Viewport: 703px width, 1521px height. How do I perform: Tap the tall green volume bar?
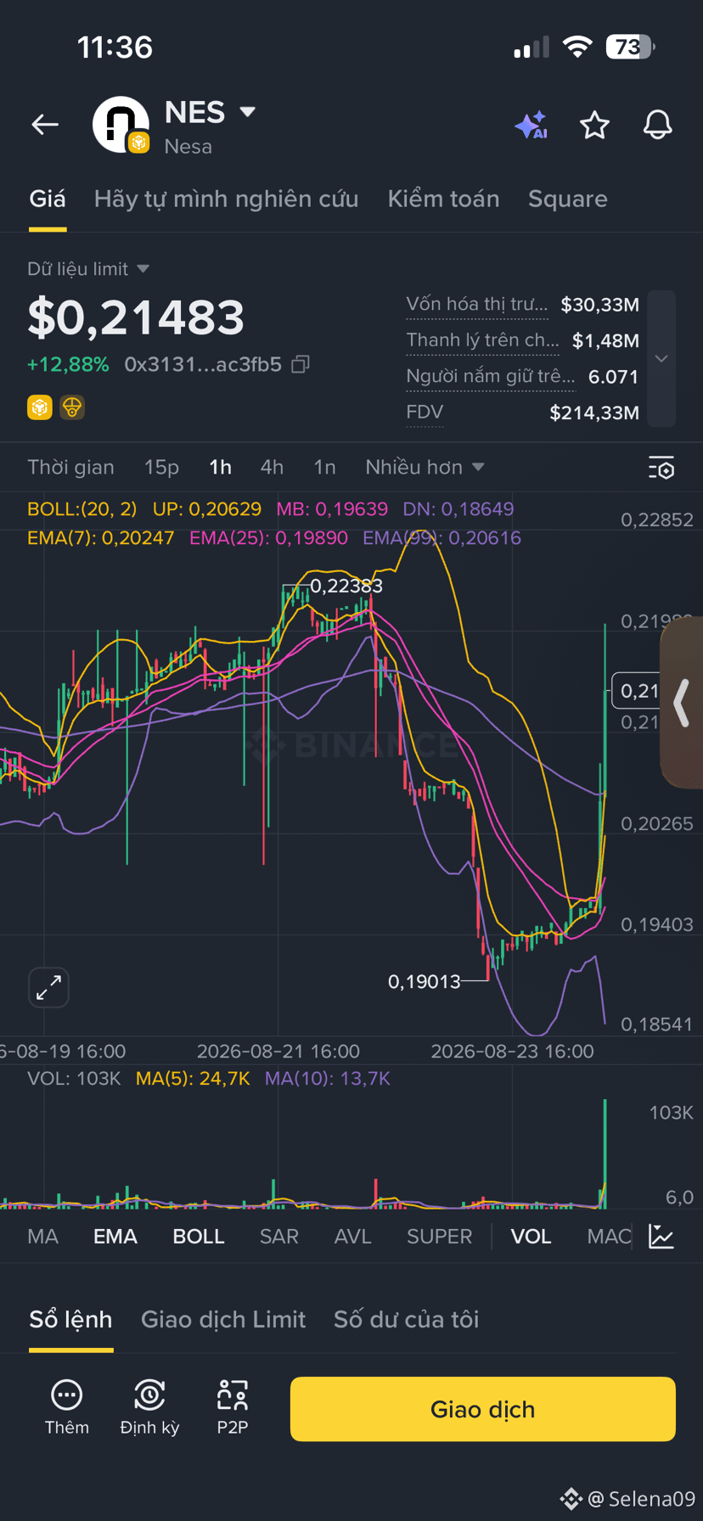coord(605,1153)
